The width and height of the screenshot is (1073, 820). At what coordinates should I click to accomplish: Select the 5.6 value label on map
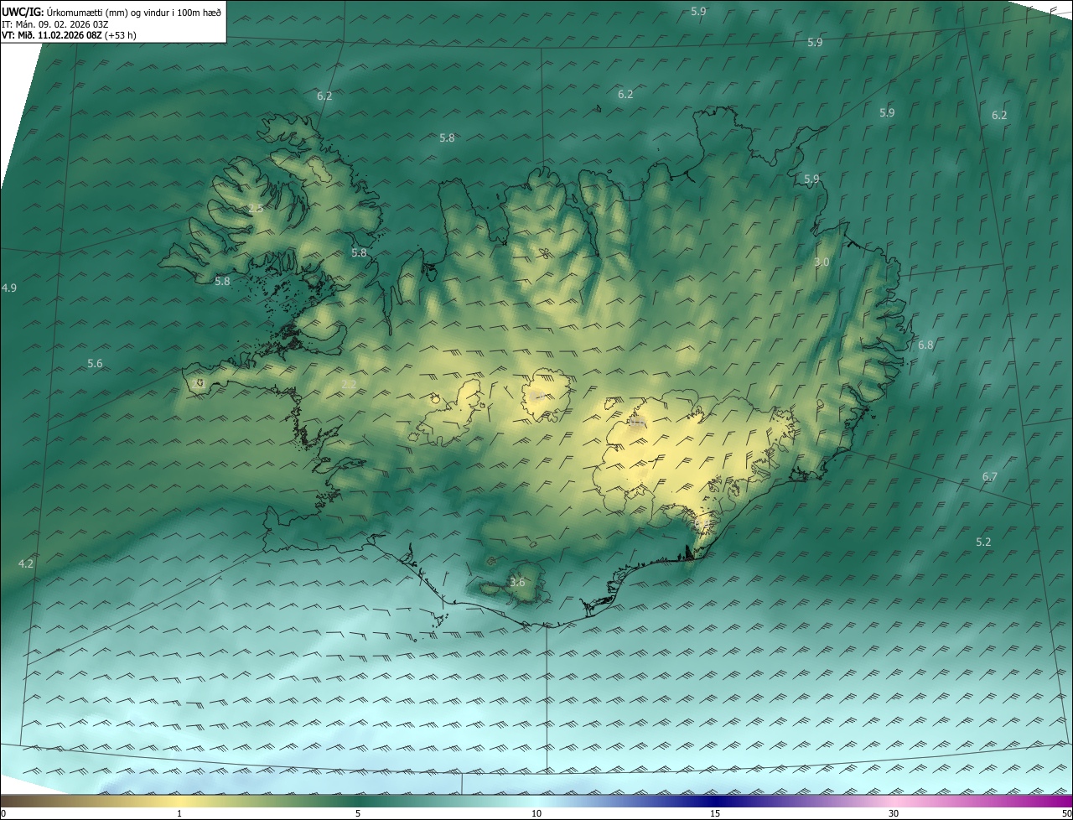click(95, 363)
